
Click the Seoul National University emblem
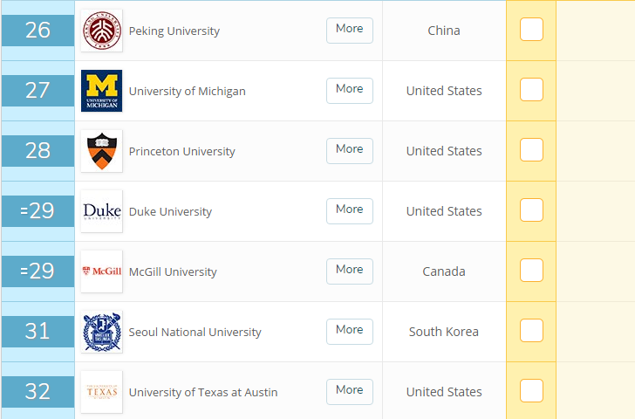101,332
